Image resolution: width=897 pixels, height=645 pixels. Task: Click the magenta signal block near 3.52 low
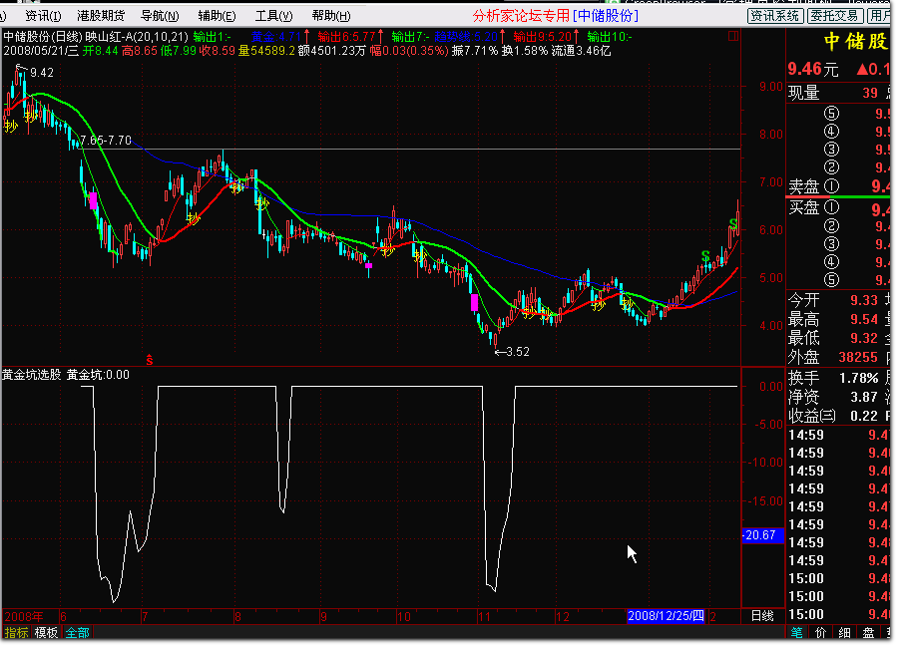tap(473, 302)
